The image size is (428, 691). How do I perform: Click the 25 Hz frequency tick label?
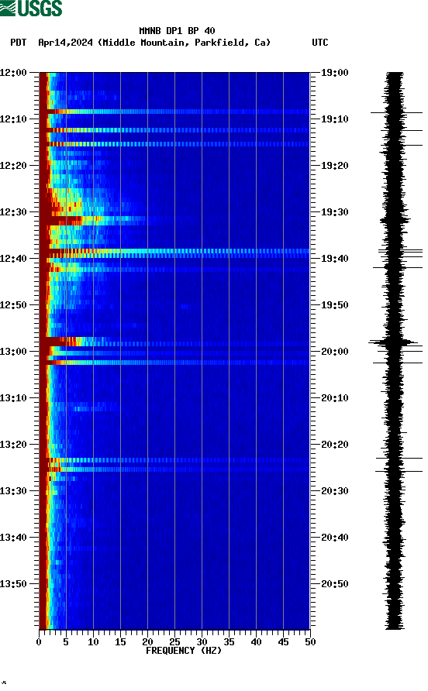pos(174,641)
